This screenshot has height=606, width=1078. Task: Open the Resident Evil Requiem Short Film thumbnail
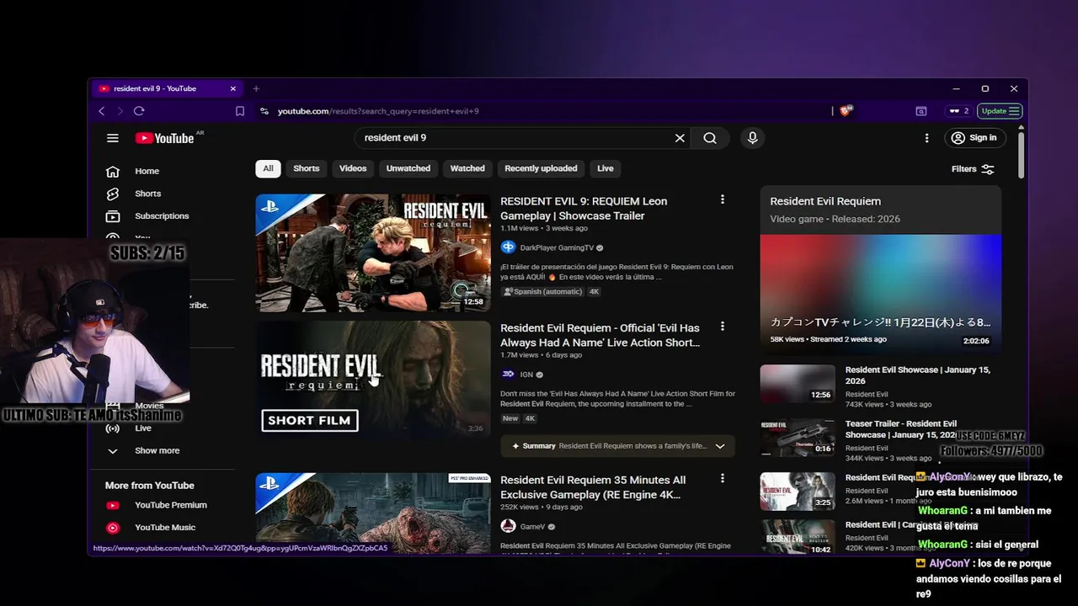pyautogui.click(x=373, y=380)
